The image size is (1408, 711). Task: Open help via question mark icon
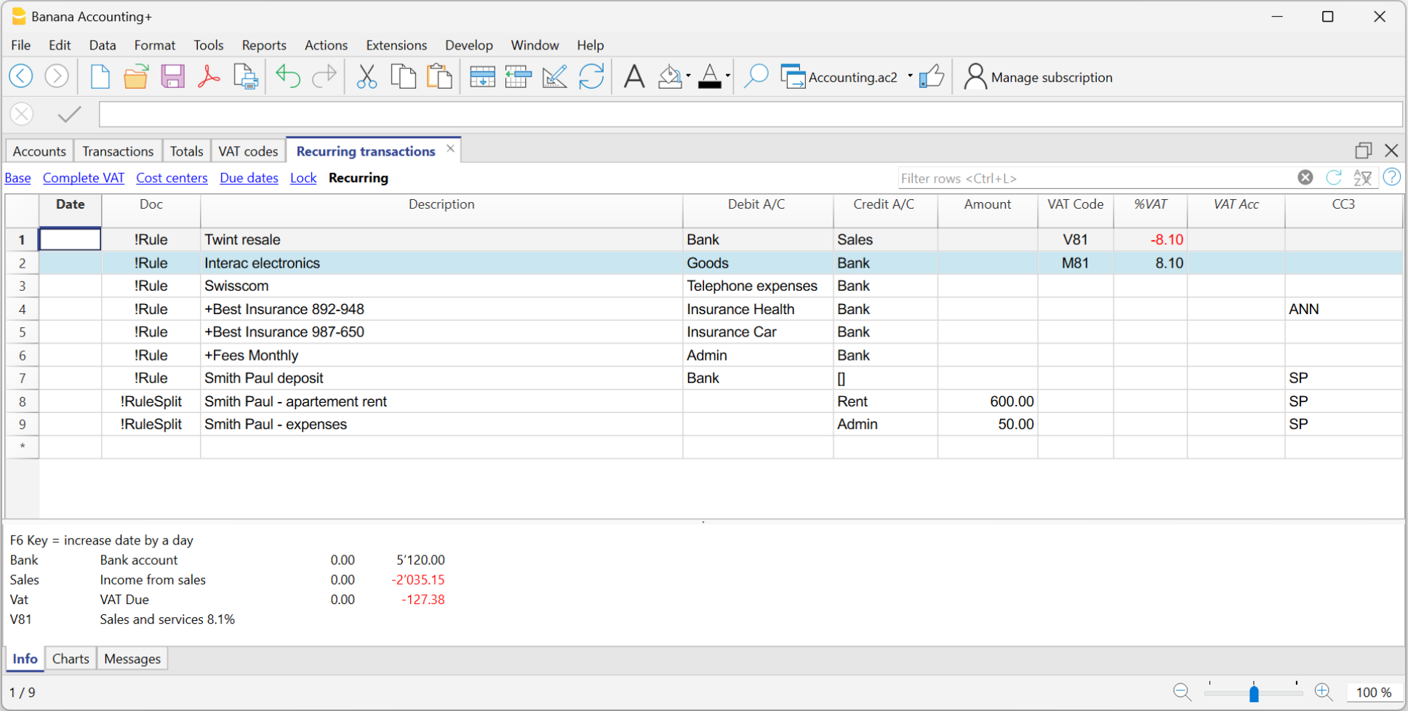coord(1391,177)
